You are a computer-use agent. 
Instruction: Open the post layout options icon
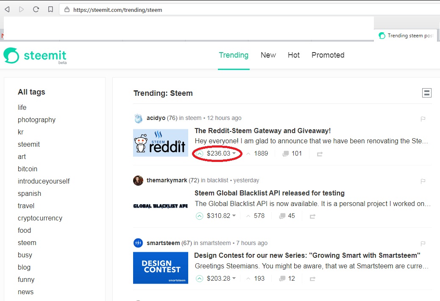click(x=427, y=92)
